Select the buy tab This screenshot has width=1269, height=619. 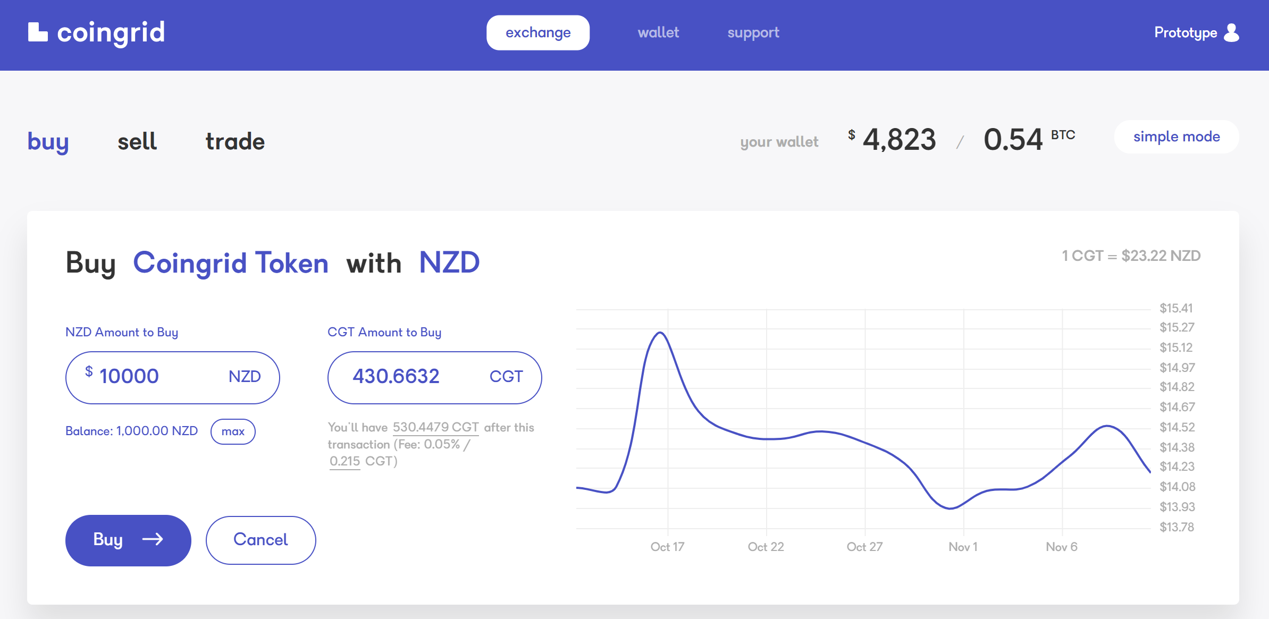coord(48,142)
